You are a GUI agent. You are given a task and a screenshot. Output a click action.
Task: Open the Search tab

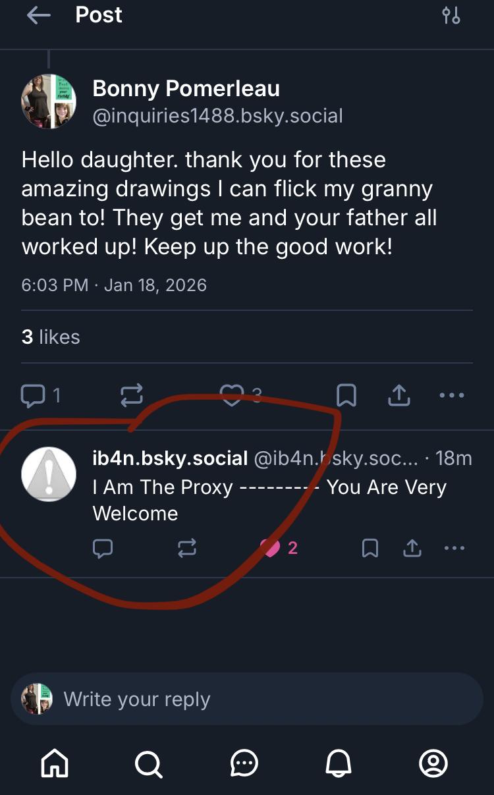[x=148, y=764]
